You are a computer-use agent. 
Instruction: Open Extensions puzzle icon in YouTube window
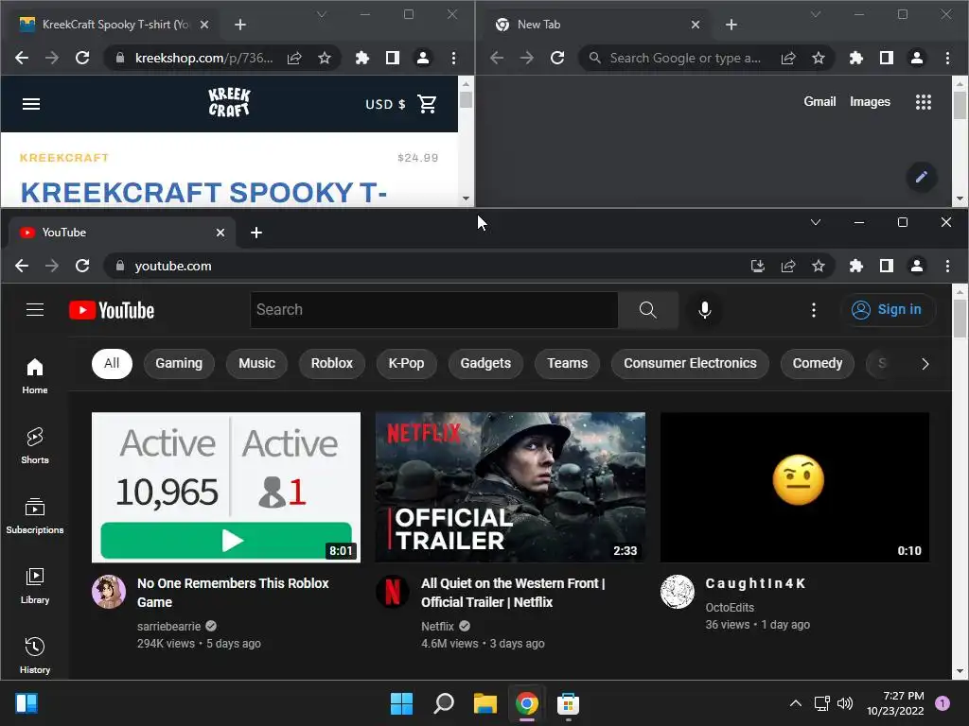(x=855, y=266)
